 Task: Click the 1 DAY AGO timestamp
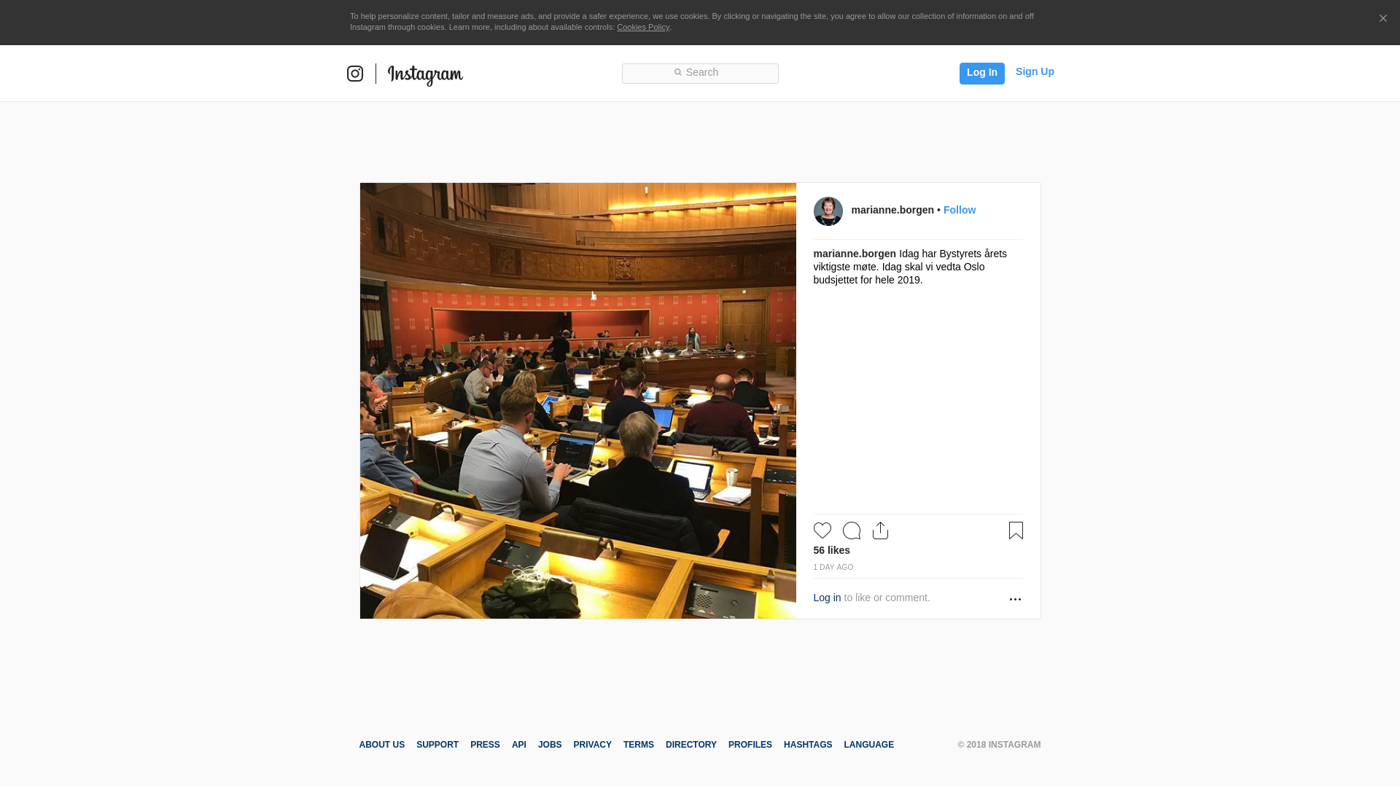(833, 567)
